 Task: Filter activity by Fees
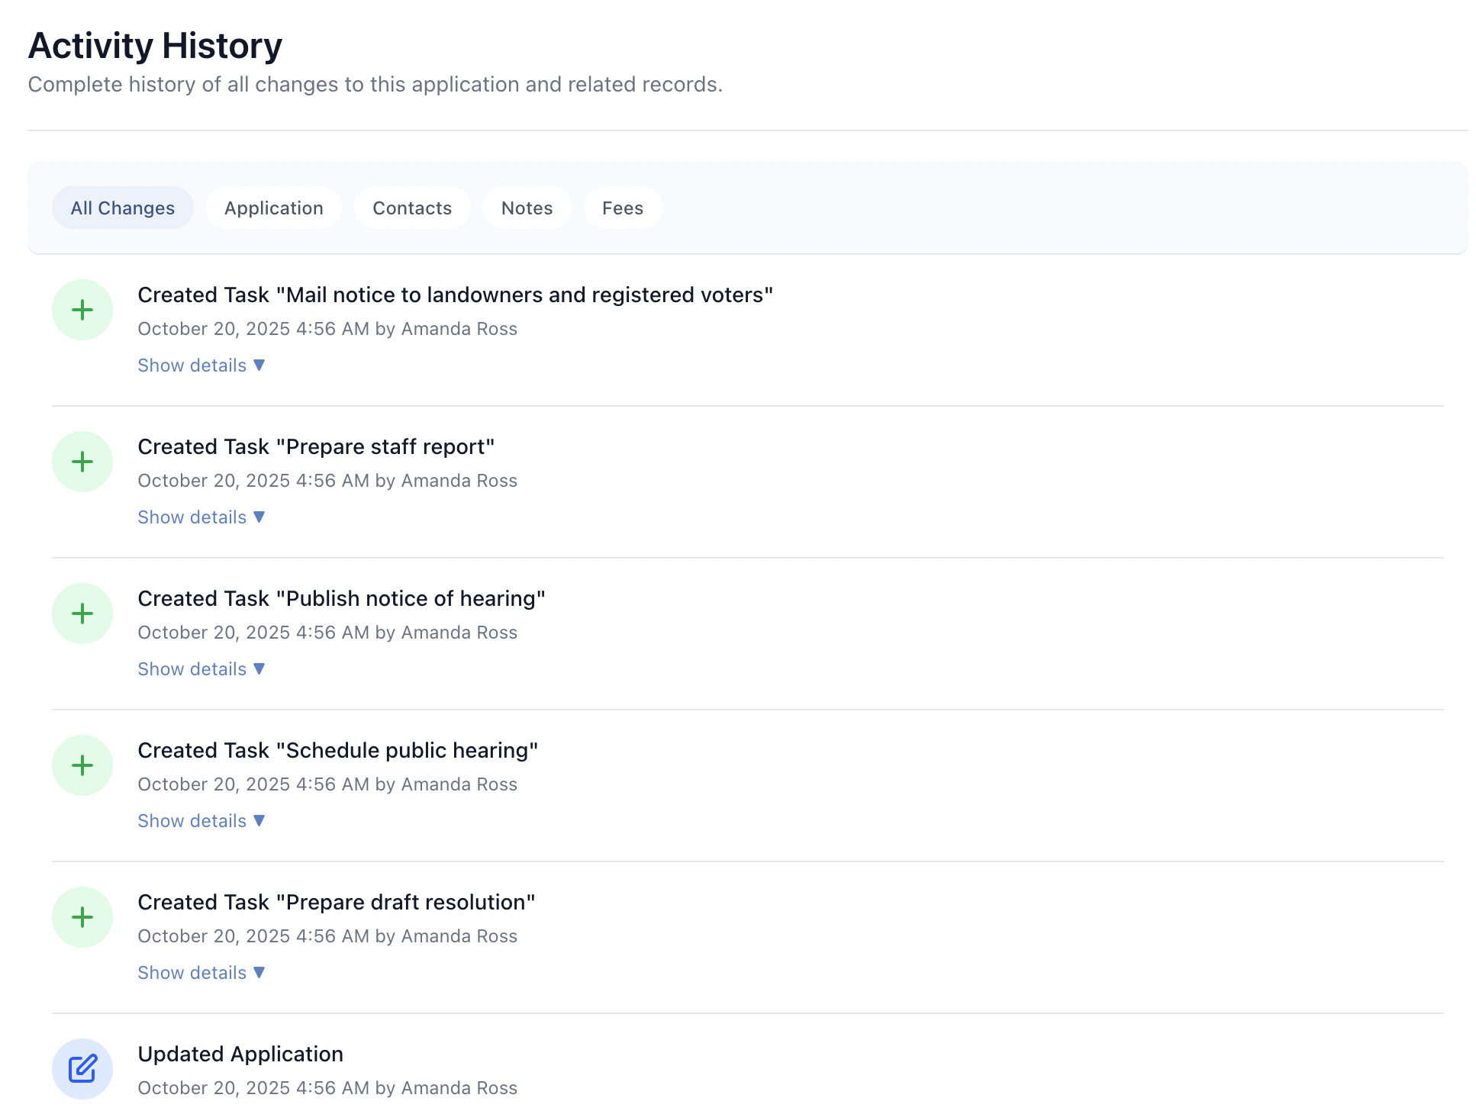(x=623, y=207)
